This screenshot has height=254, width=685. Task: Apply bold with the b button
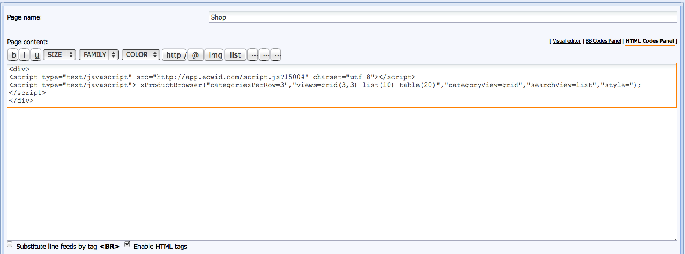coord(13,55)
